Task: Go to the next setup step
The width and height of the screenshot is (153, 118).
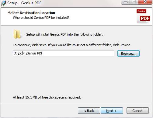Action: coord(112,111)
